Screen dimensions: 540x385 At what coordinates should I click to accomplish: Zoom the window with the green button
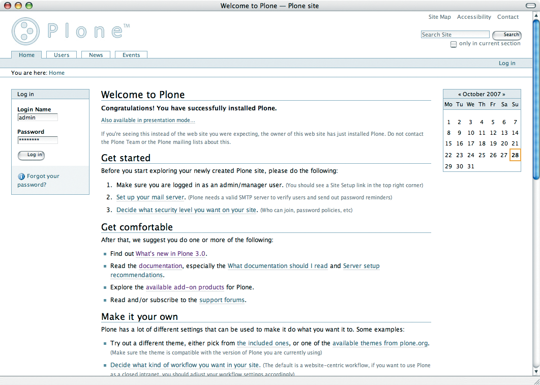(x=29, y=6)
